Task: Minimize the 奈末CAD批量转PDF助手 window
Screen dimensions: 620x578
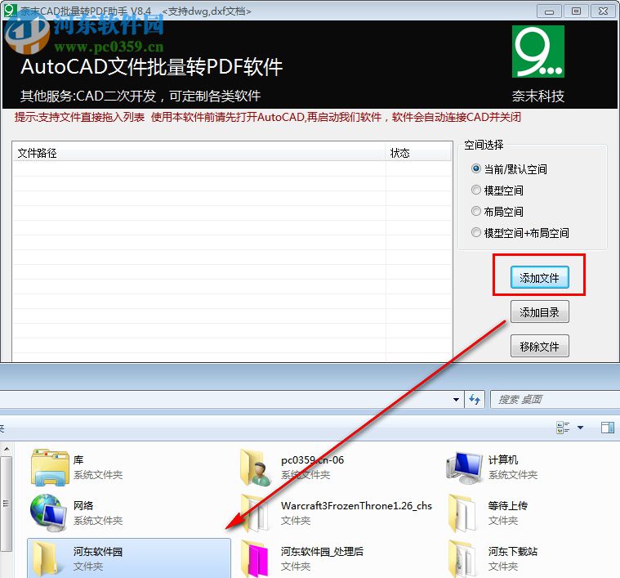Action: 549,11
